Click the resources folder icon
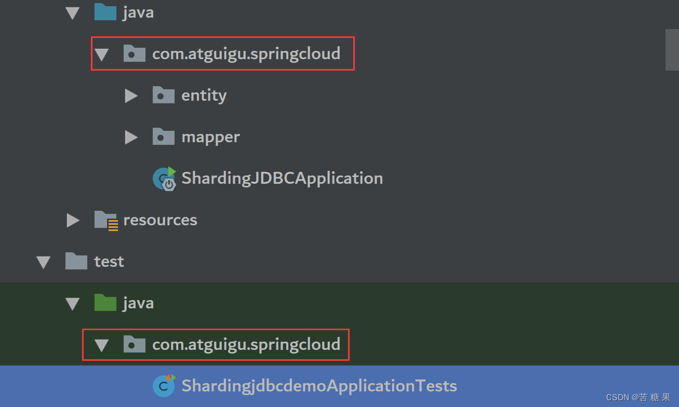This screenshot has height=407, width=679. pos(106,220)
